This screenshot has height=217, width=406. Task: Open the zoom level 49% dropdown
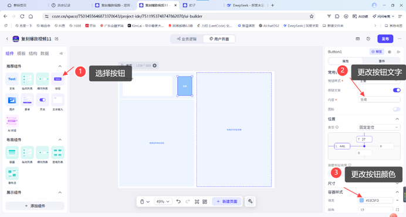tap(163, 202)
